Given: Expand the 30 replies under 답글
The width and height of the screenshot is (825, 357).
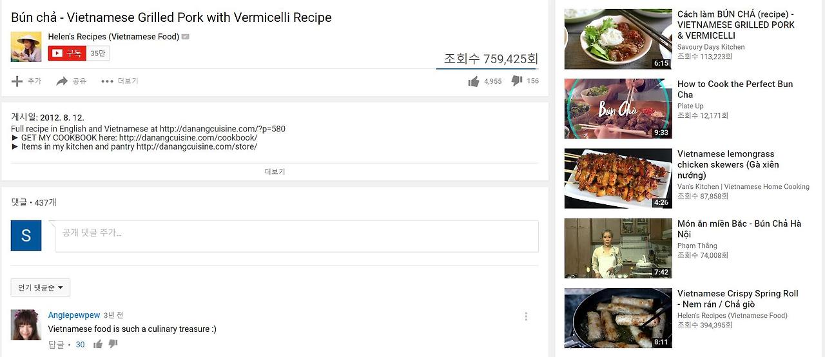Looking at the screenshot, I should point(80,345).
